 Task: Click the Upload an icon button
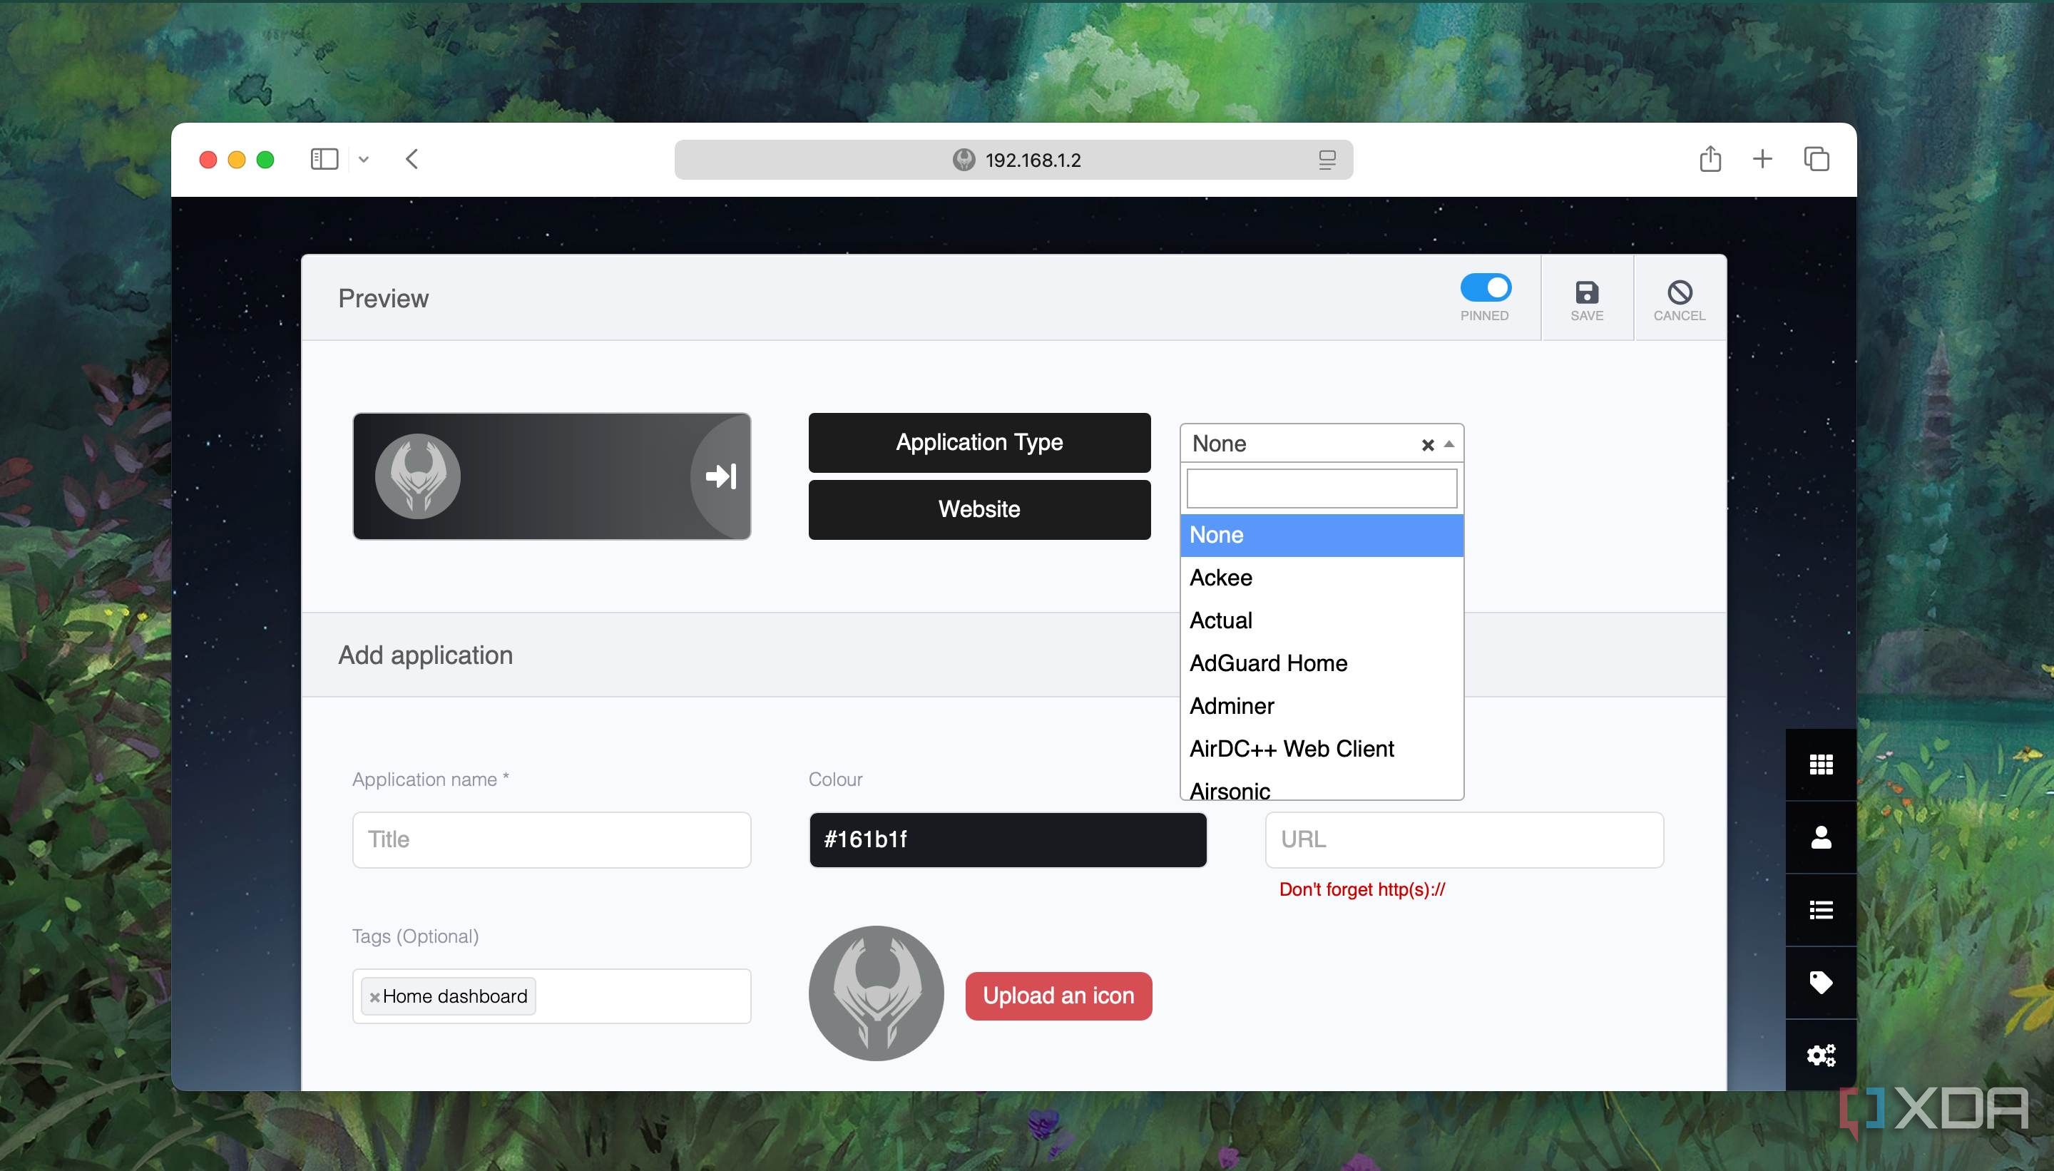click(1058, 996)
